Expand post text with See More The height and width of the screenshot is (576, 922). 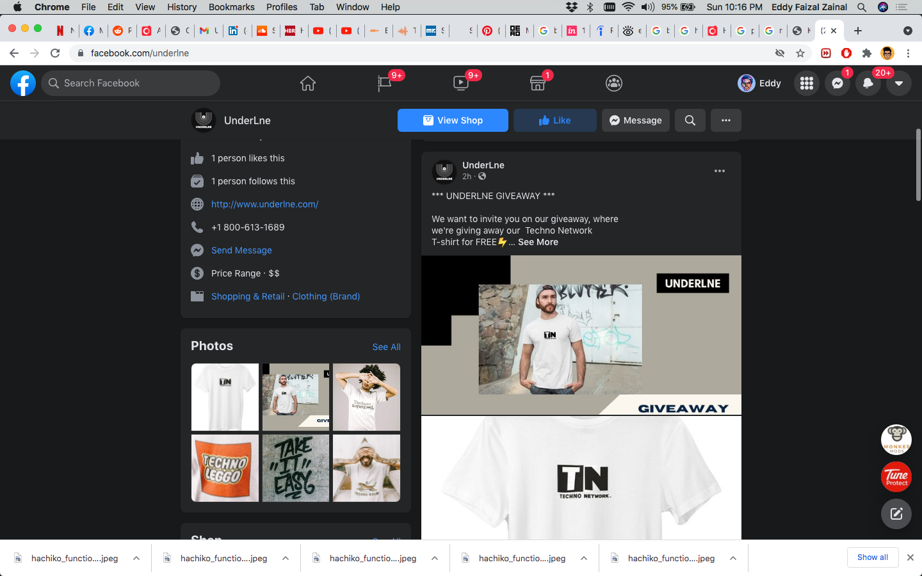(538, 242)
